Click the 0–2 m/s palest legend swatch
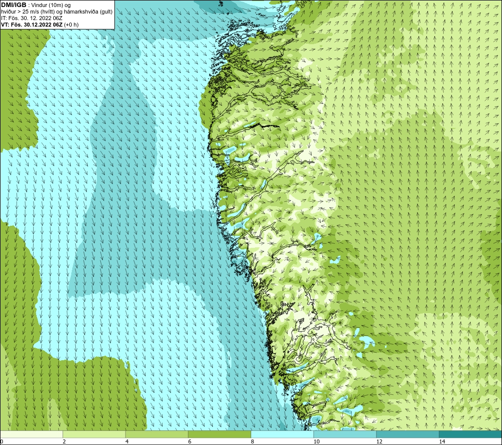The image size is (502, 445). (31, 434)
